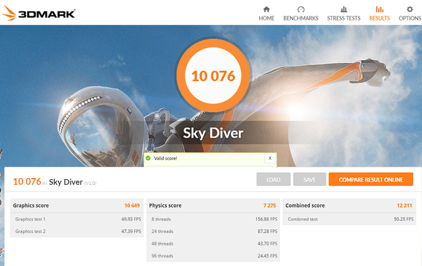Viewport: 422px width, 266px height.
Task: Click the Sky Diver banner title
Action: (213, 133)
